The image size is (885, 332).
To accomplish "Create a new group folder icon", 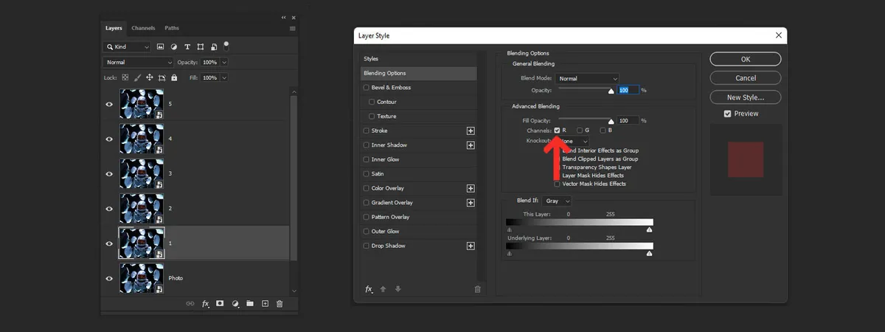I will point(249,303).
